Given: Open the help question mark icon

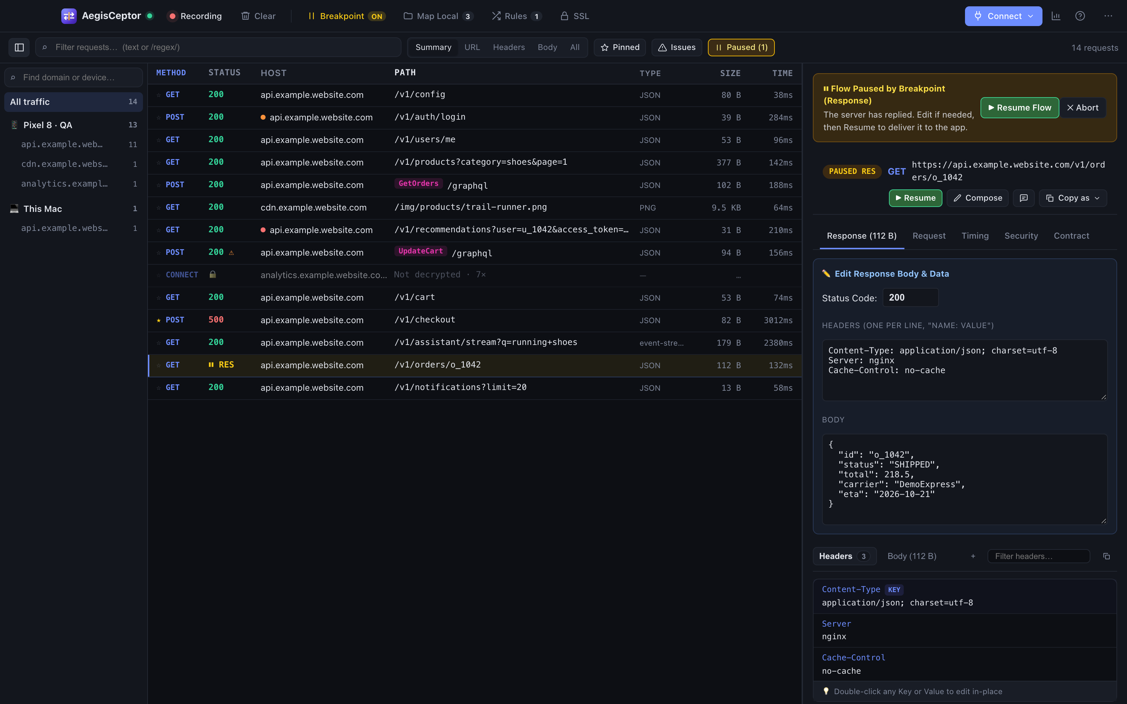Looking at the screenshot, I should (x=1080, y=16).
